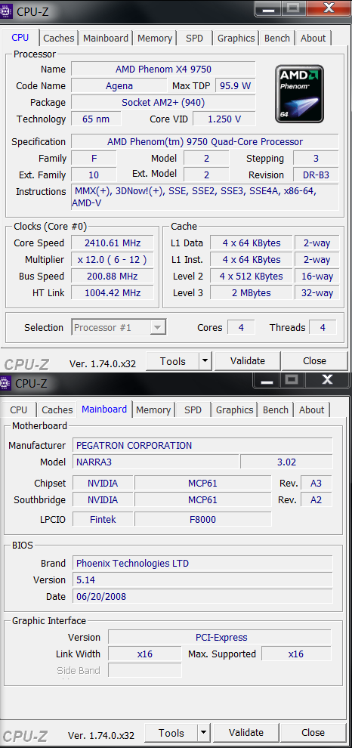Click the Specification field text
This screenshot has width=352, height=748.
click(205, 142)
